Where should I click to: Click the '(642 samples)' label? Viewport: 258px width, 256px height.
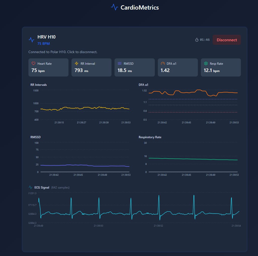click(x=60, y=187)
